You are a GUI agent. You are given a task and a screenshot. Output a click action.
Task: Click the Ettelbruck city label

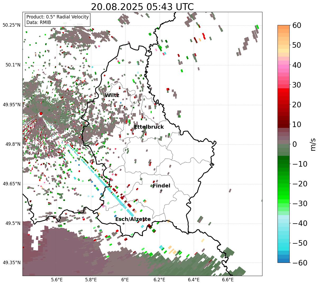coord(149,127)
